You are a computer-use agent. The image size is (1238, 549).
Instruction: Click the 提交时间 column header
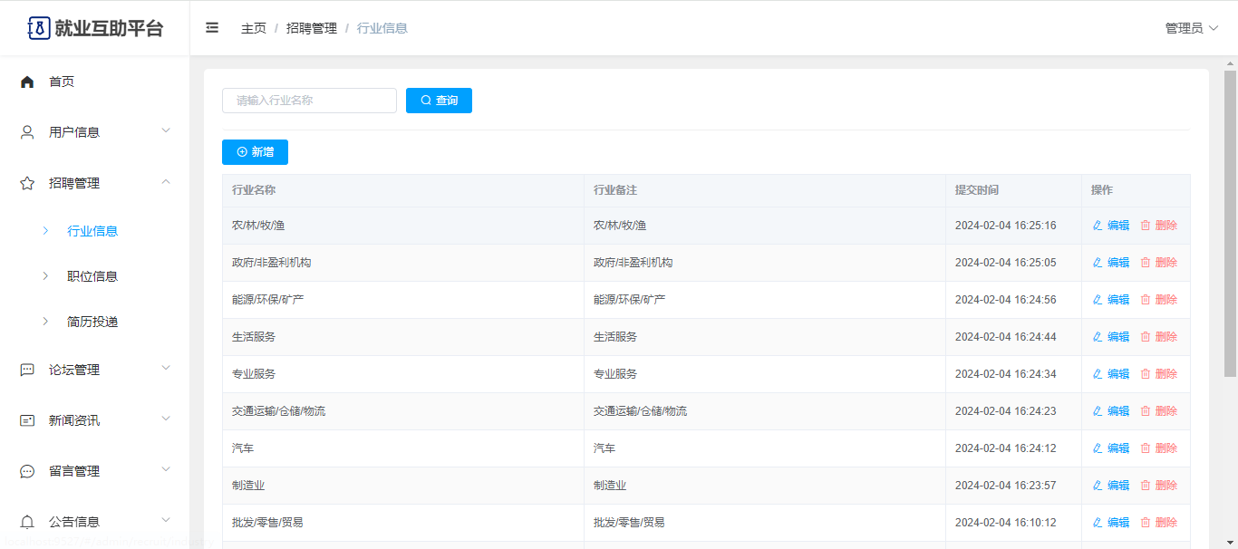coord(977,190)
